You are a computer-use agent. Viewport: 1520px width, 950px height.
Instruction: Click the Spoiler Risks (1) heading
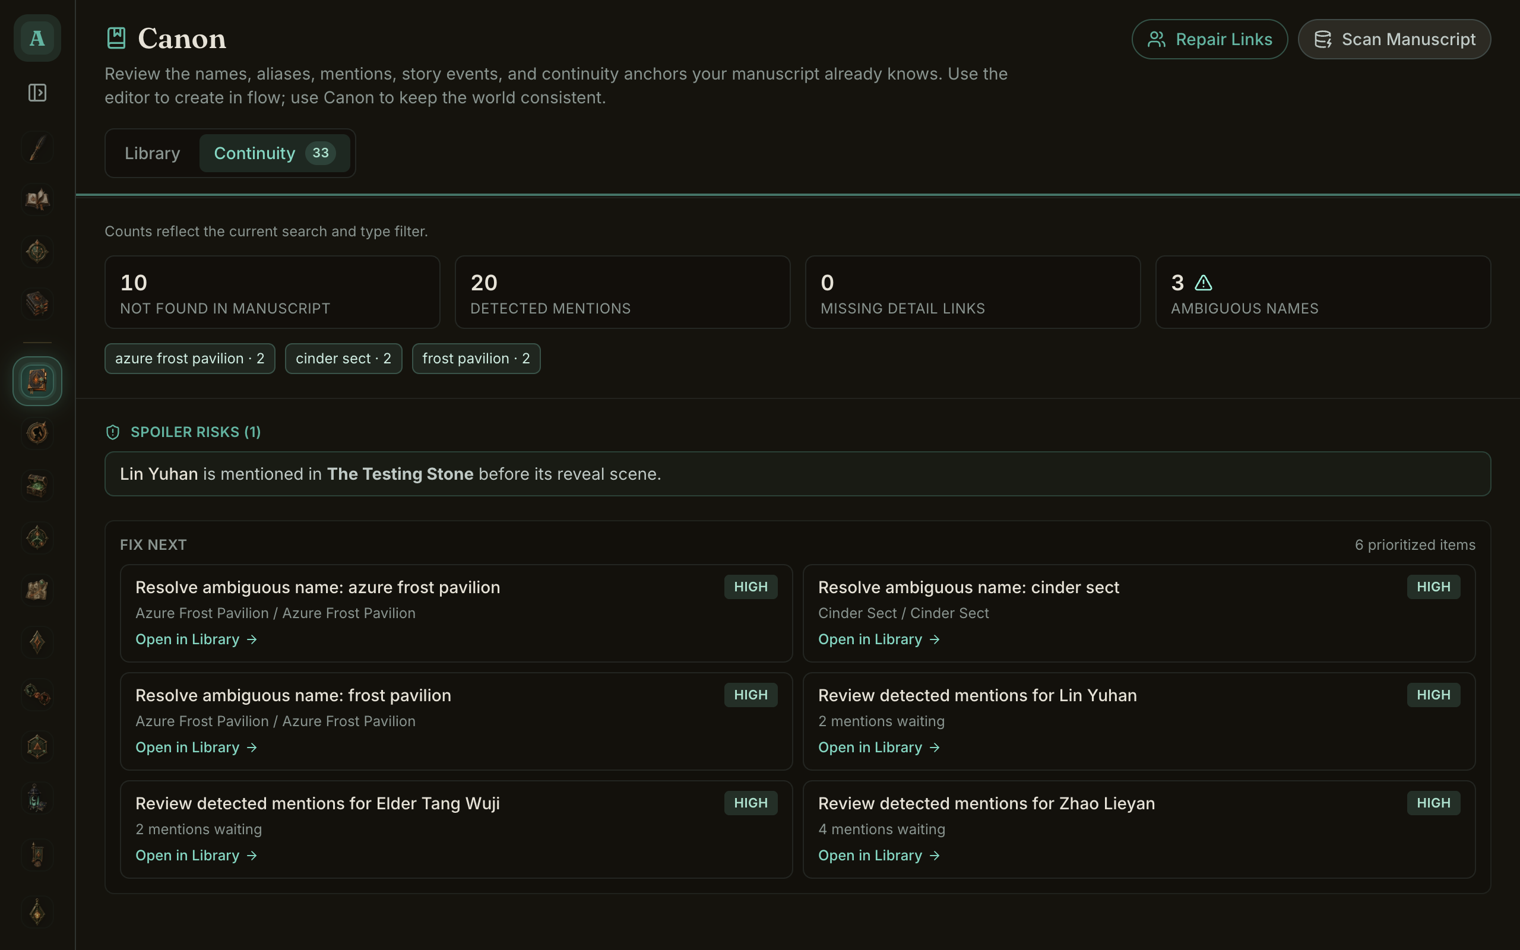(195, 432)
